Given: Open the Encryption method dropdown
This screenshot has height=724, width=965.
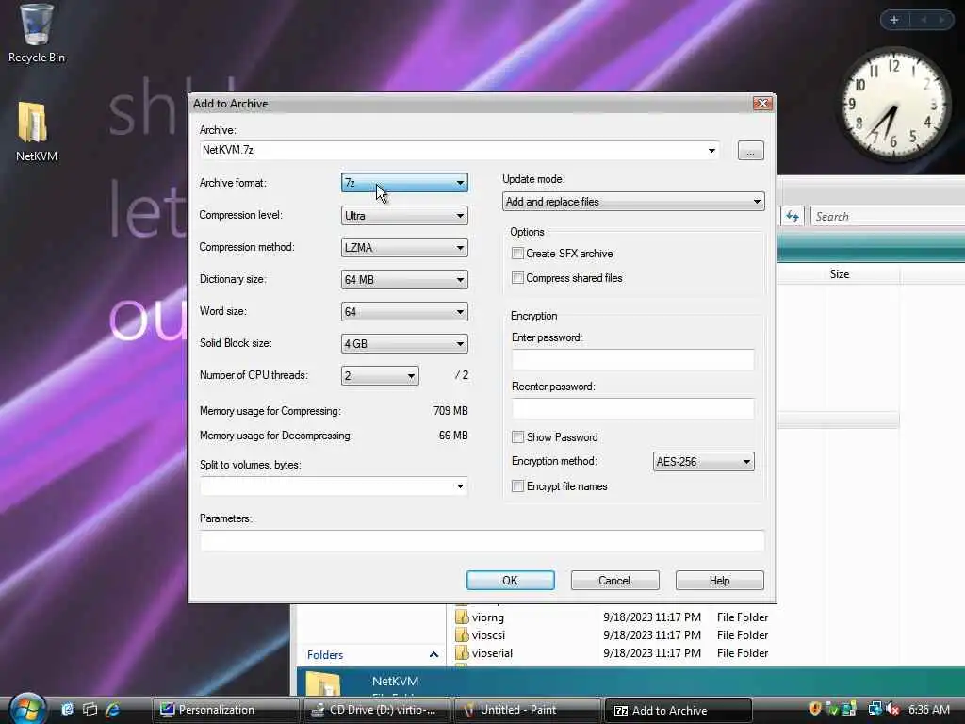Looking at the screenshot, I should coord(703,462).
